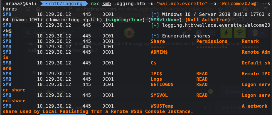Click the green lightning bolt button
The height and width of the screenshot is (115, 272).
pyautogui.click(x=226, y=32)
